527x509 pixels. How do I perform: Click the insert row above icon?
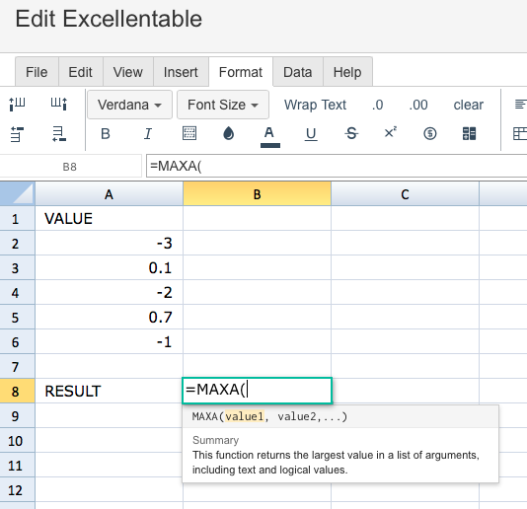click(17, 134)
